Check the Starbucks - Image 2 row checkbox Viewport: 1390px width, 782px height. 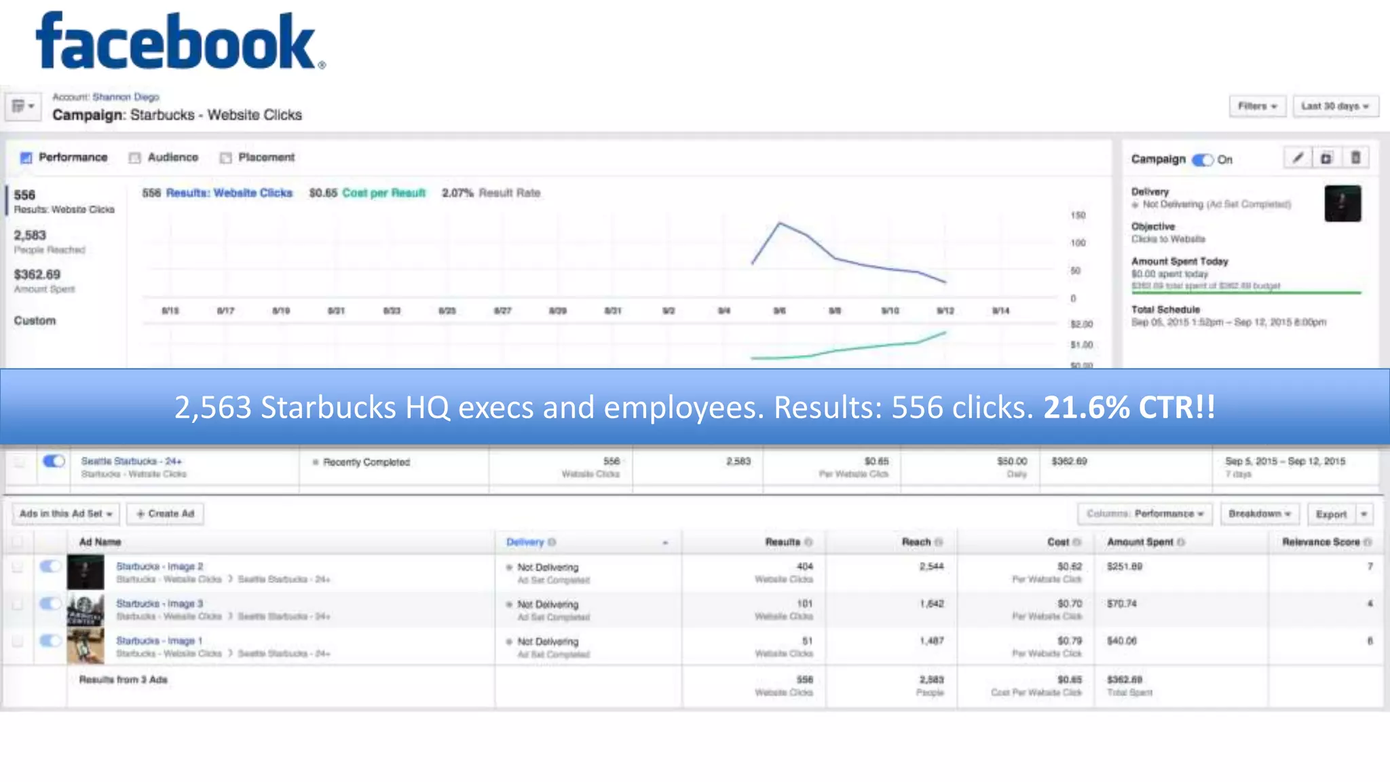(x=18, y=567)
